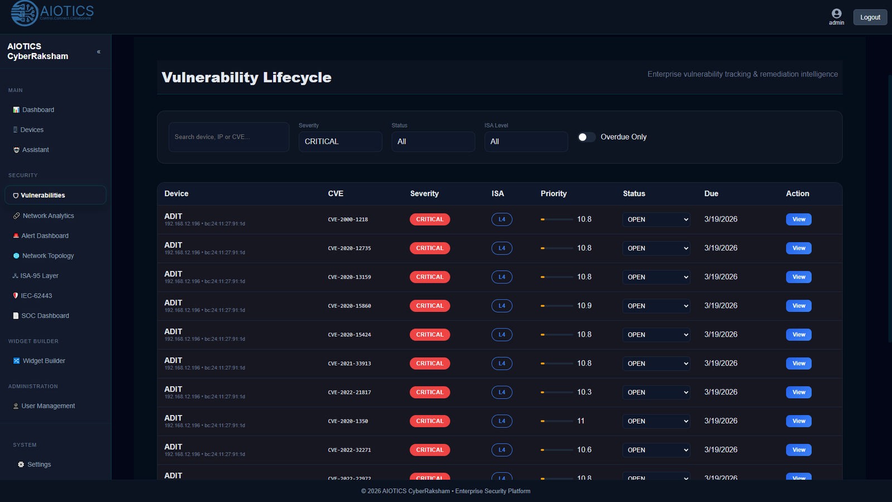Open status dropdown for CVE-2000-1218
Screen dimensions: 892x502
point(656,220)
